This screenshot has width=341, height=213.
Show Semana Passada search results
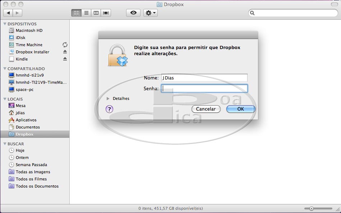[x=35, y=165]
